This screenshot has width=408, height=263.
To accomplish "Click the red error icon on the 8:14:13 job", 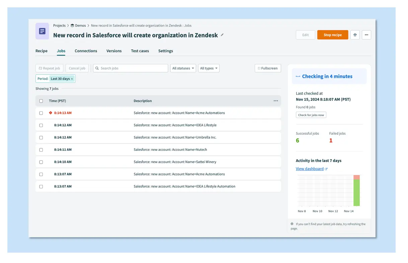I will (x=50, y=113).
